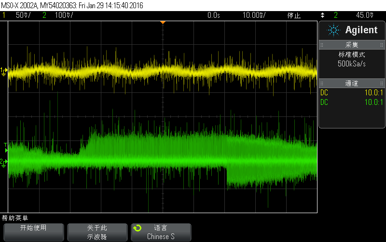Click the yellow channel 1 number in the status bar
Viewport: 386px width, 242px height.
[4, 15]
